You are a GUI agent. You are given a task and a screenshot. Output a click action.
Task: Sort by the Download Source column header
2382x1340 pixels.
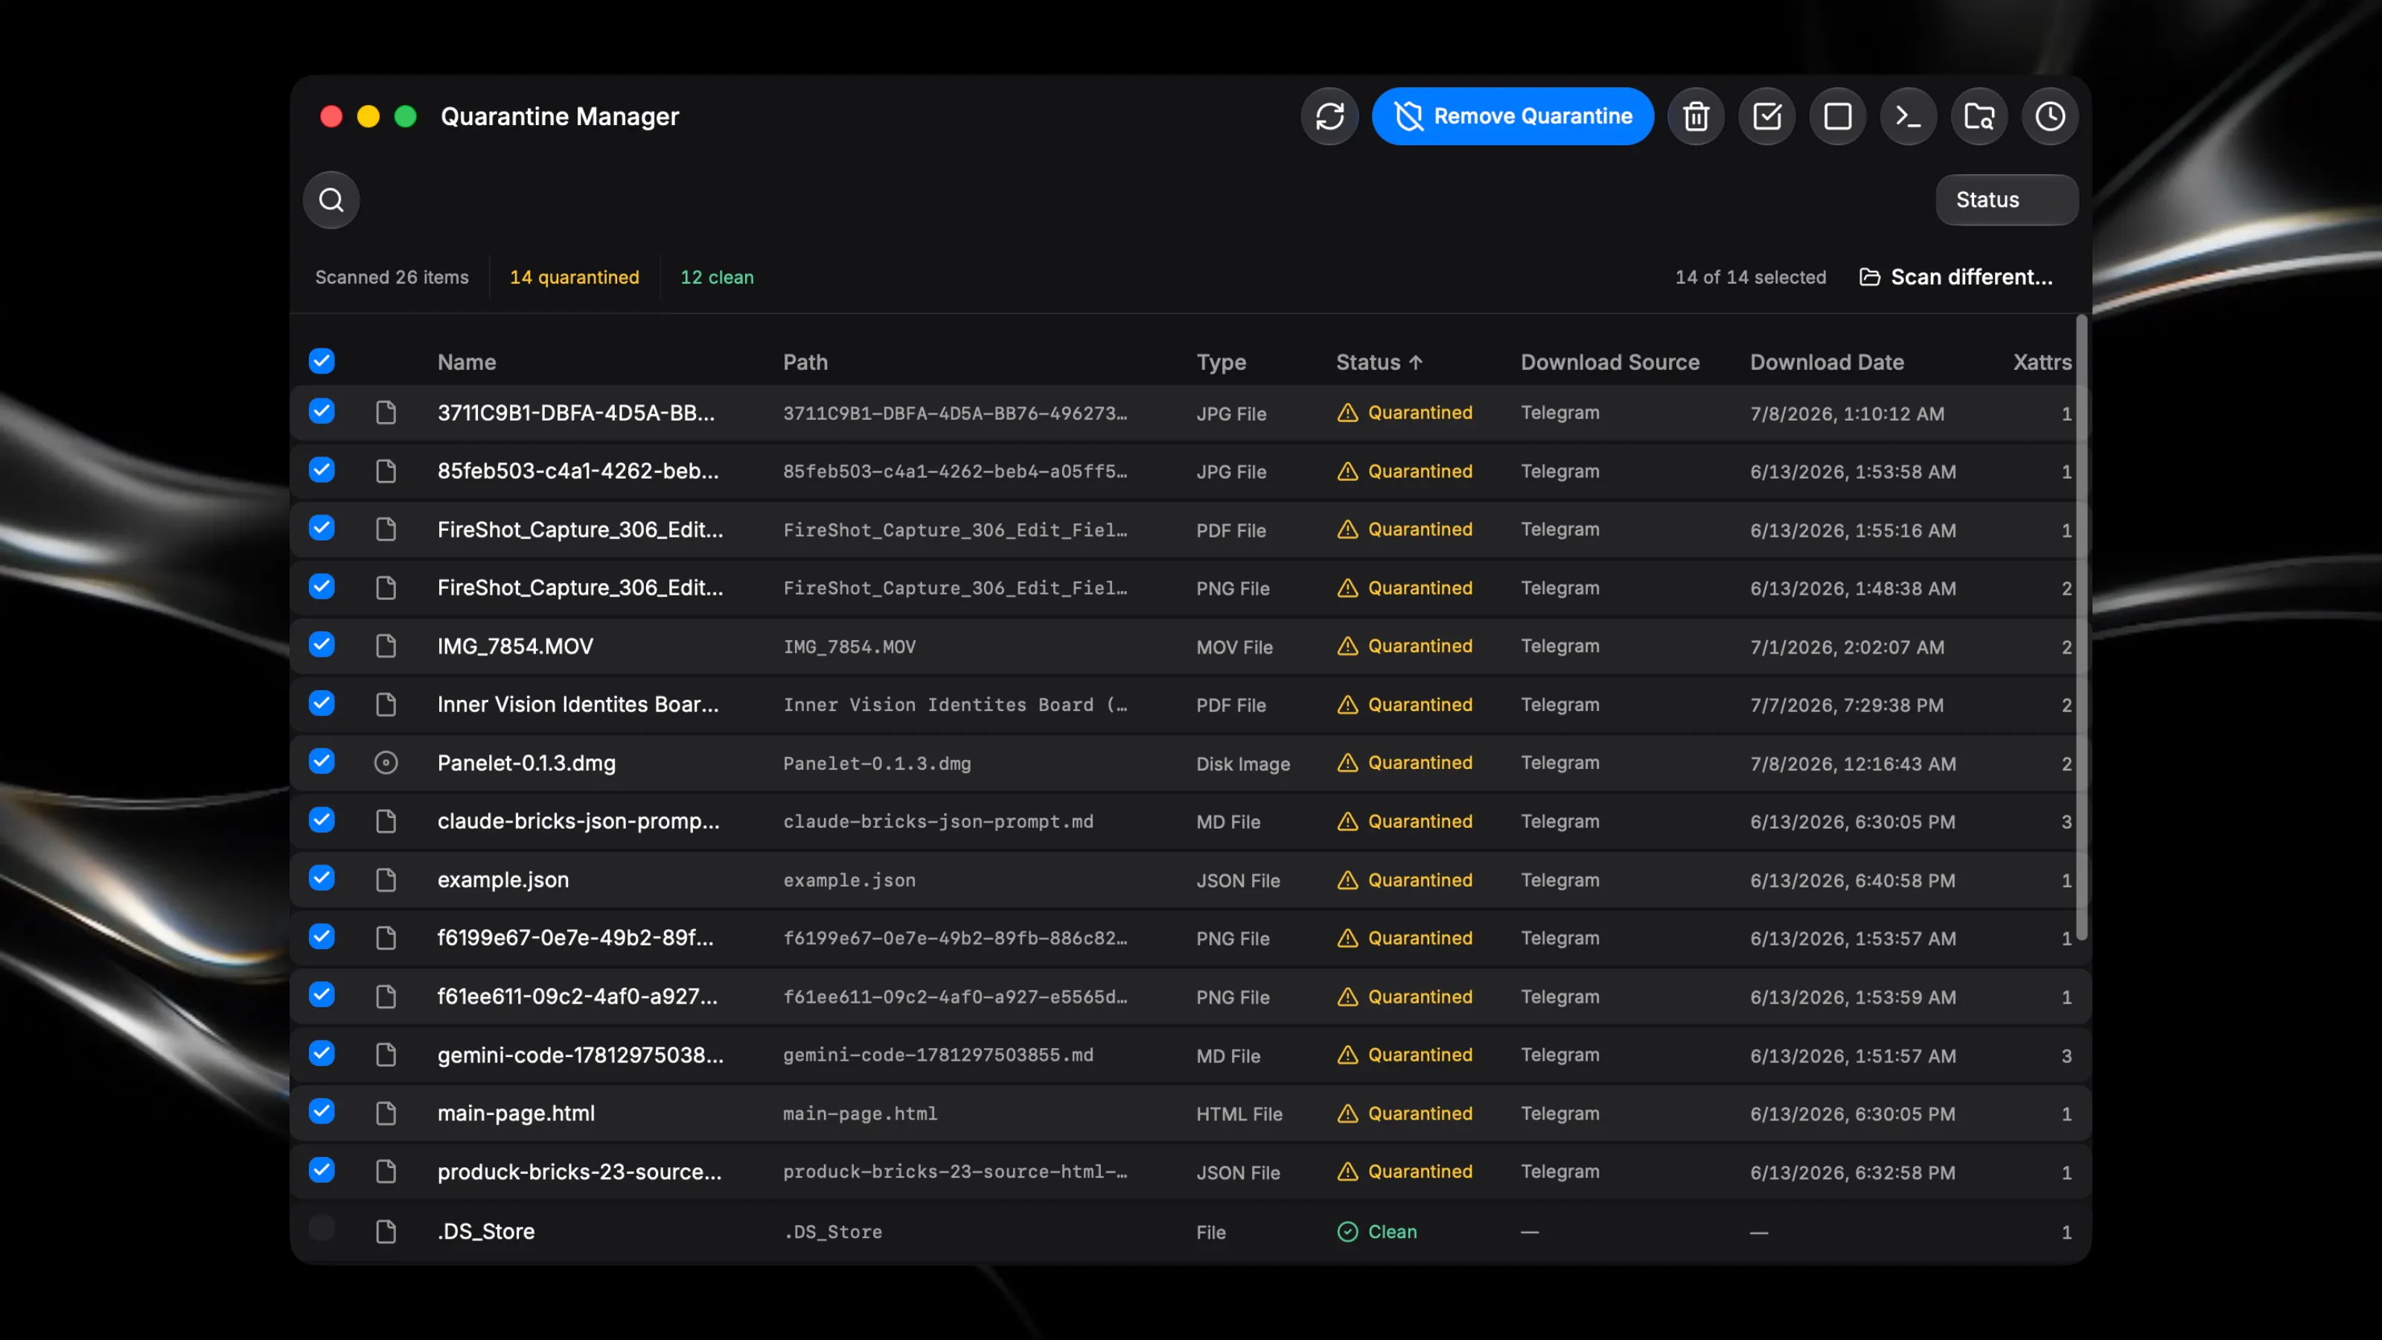[1610, 363]
